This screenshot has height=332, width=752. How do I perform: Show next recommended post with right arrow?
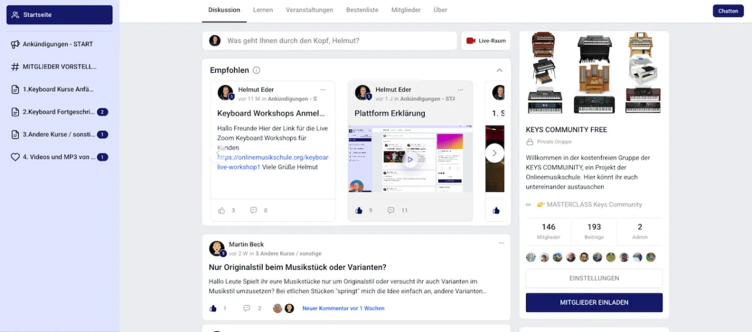(x=494, y=153)
